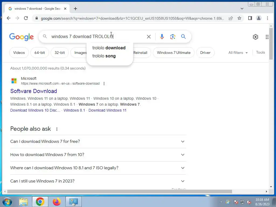Expand 'Can I download Windows 7 for free?'
Viewport: 276px width, 207px height.
click(x=98, y=142)
